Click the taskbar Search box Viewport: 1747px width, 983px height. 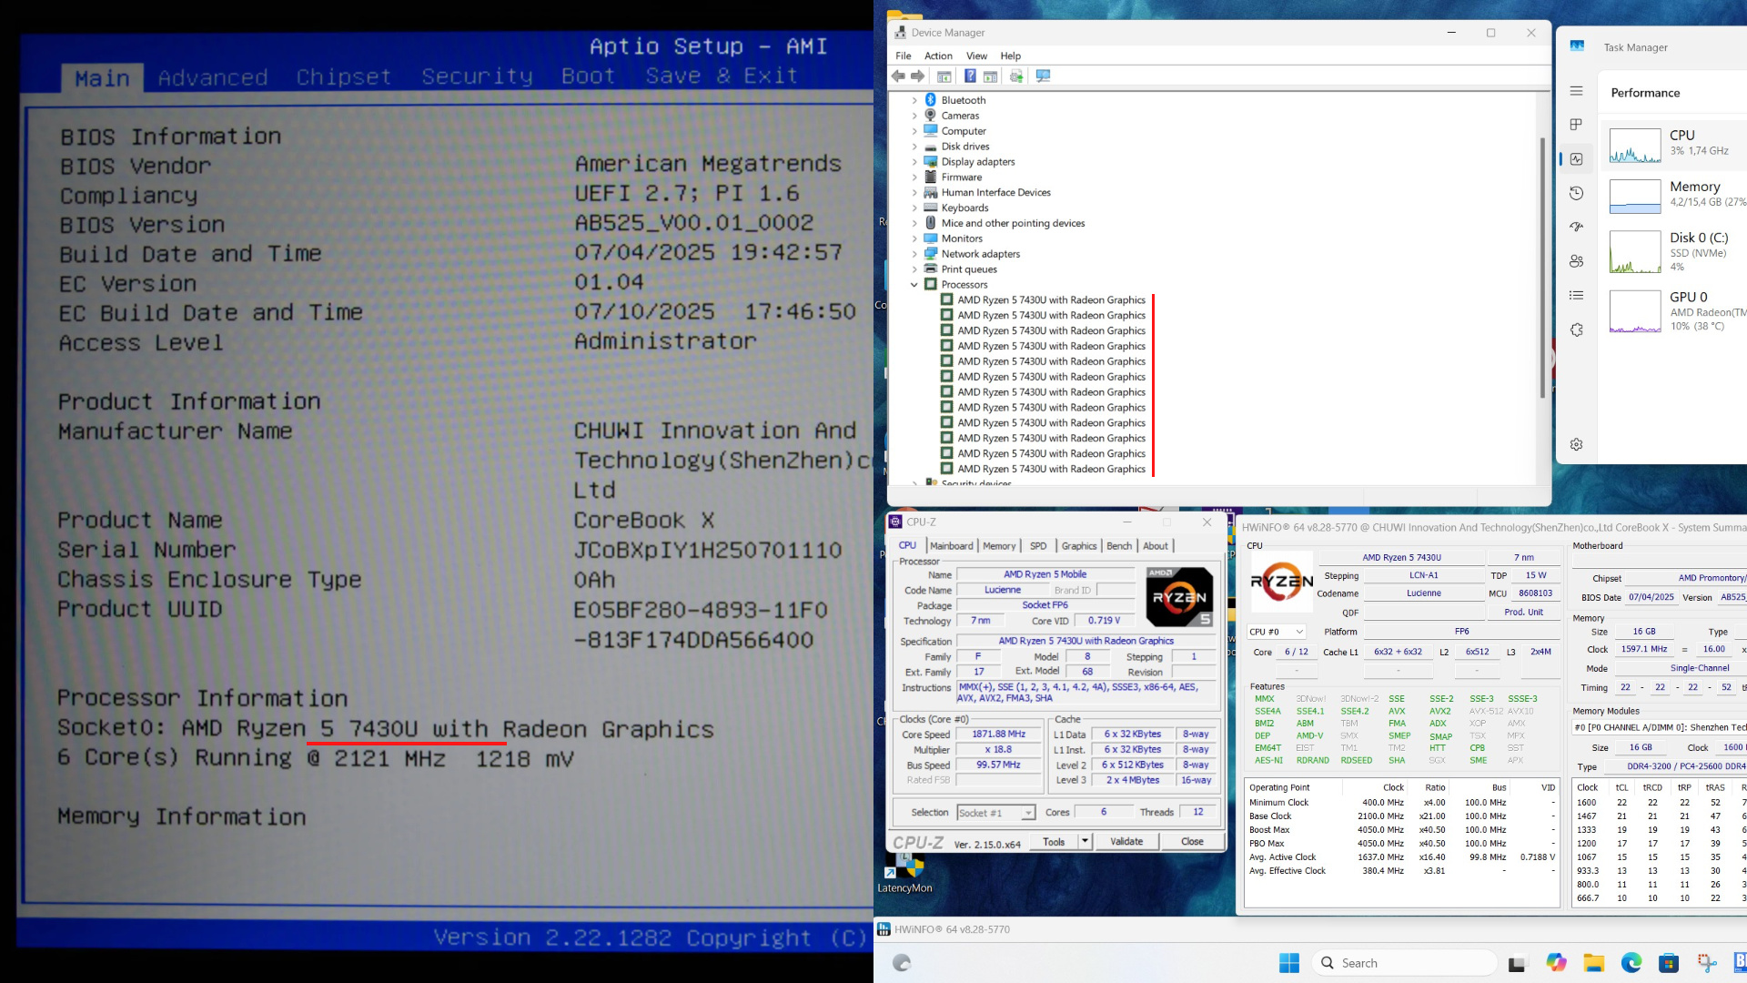pos(1404,963)
